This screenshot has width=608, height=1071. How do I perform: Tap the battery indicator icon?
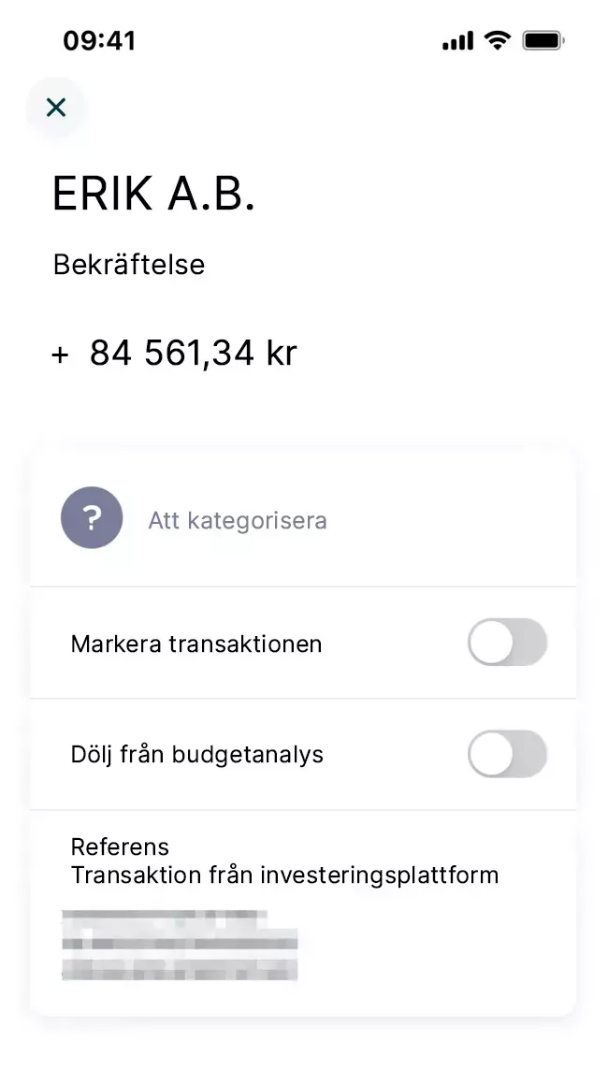point(543,40)
